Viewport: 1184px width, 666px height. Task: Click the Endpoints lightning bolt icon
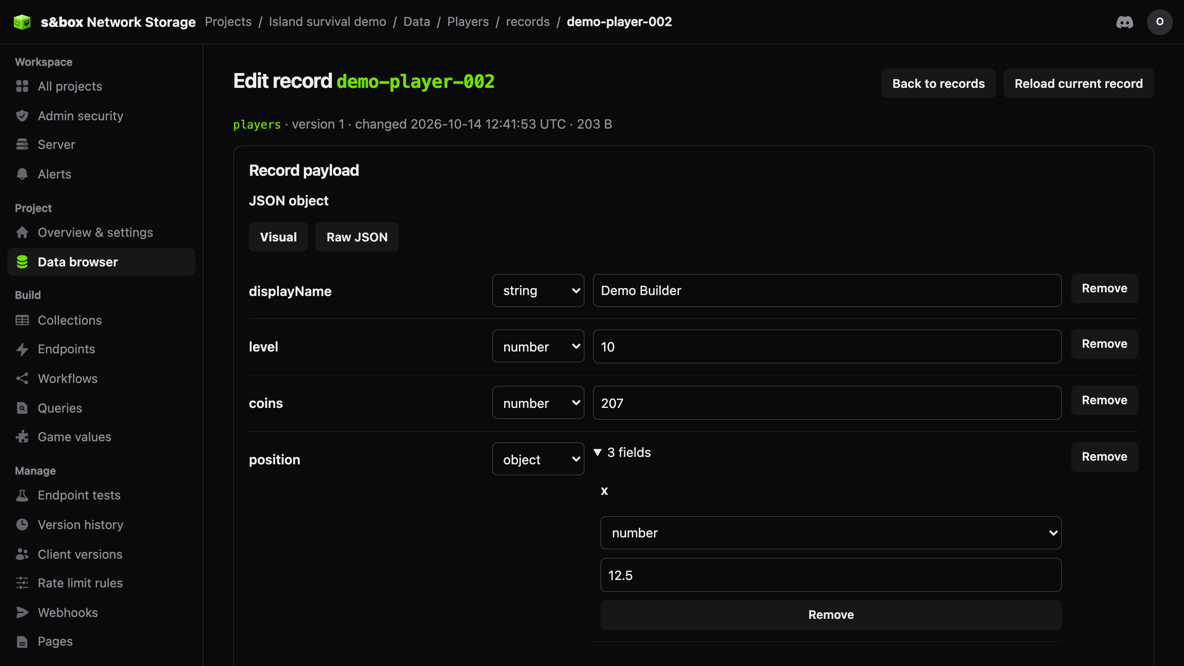point(22,349)
